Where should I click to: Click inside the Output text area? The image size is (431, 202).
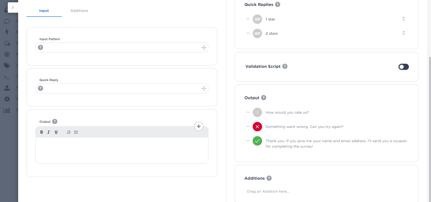coord(122,150)
